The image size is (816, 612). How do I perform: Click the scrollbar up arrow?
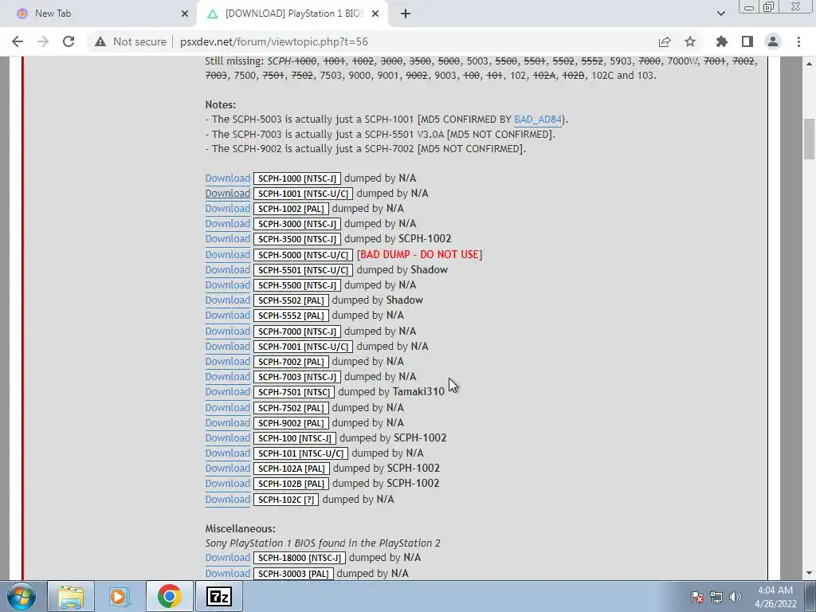pos(809,64)
